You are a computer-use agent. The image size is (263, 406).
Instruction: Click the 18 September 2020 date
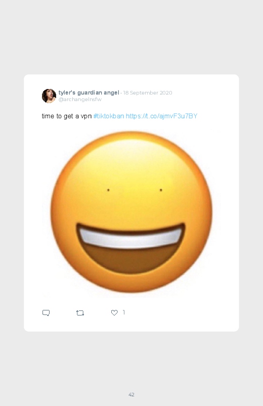148,93
